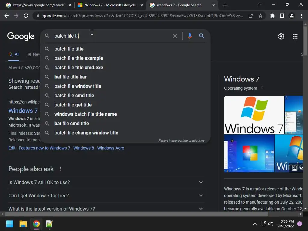Open the 'Windows 7' Wikipedia result title

pyautogui.click(x=23, y=111)
